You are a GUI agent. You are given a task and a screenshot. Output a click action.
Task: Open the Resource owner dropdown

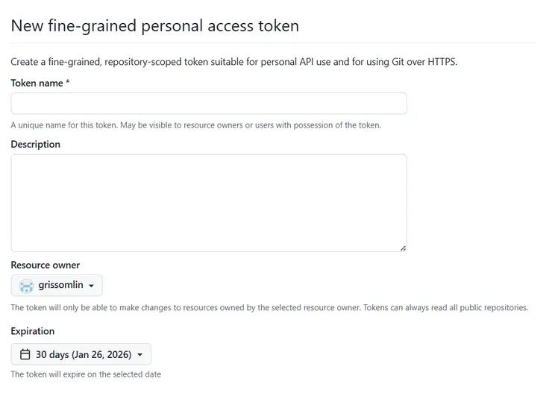[57, 286]
